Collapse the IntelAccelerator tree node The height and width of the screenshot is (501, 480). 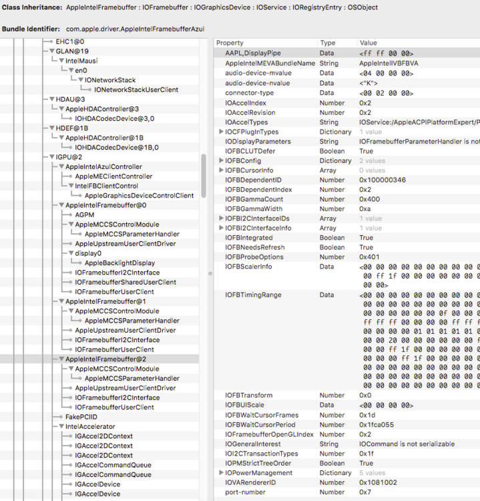pyautogui.click(x=61, y=426)
